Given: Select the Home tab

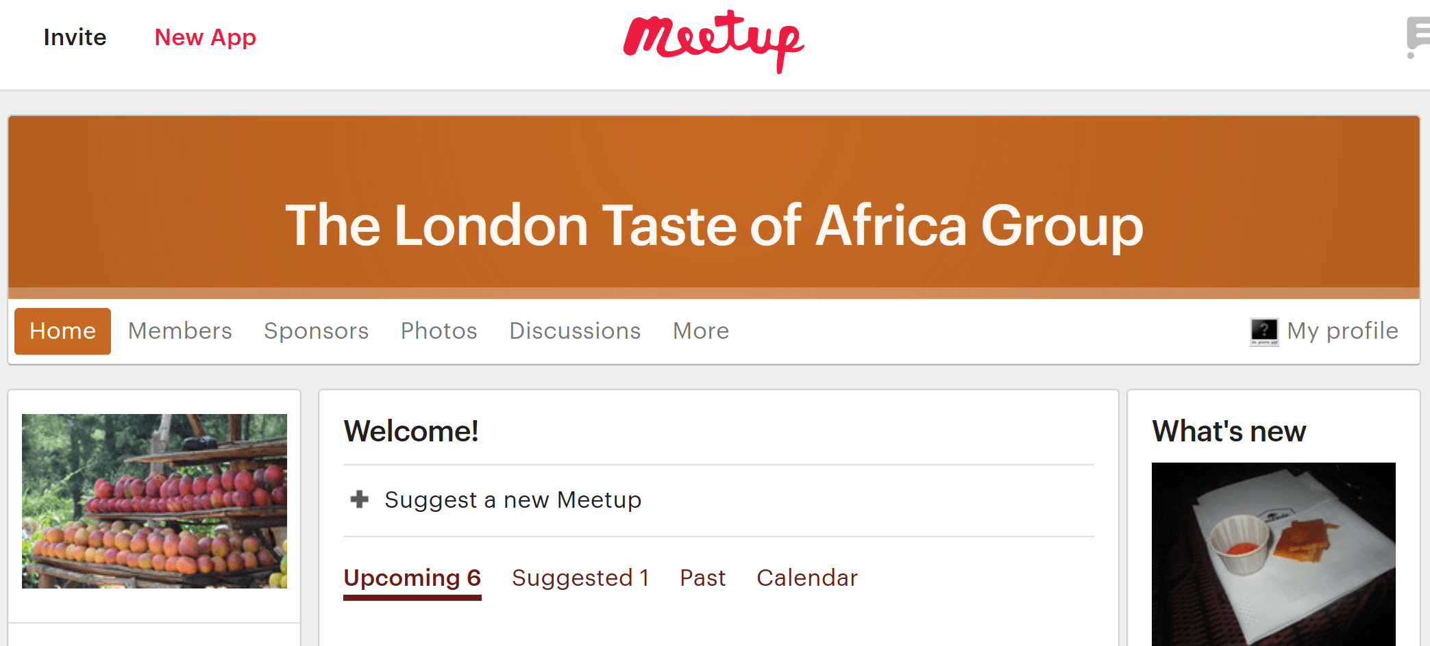Looking at the screenshot, I should (62, 331).
